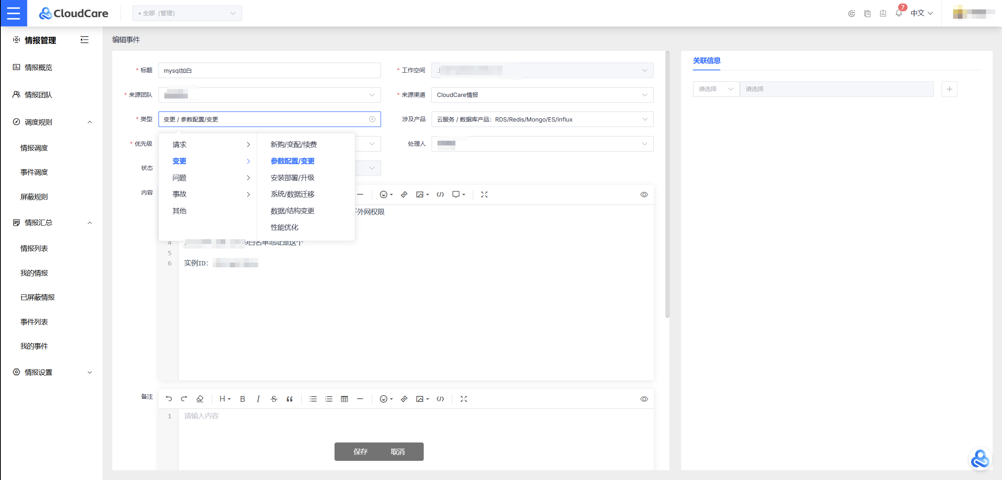Select 事故 in type cascader
Image resolution: width=1002 pixels, height=480 pixels.
[208, 194]
